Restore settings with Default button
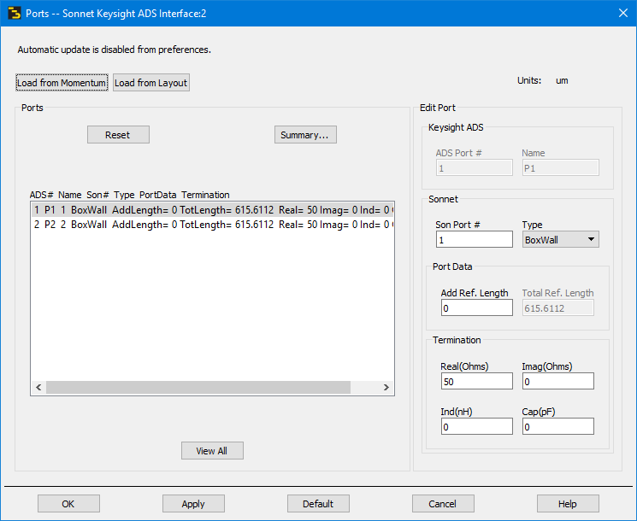Viewport: 637px width, 521px height. pos(318,504)
